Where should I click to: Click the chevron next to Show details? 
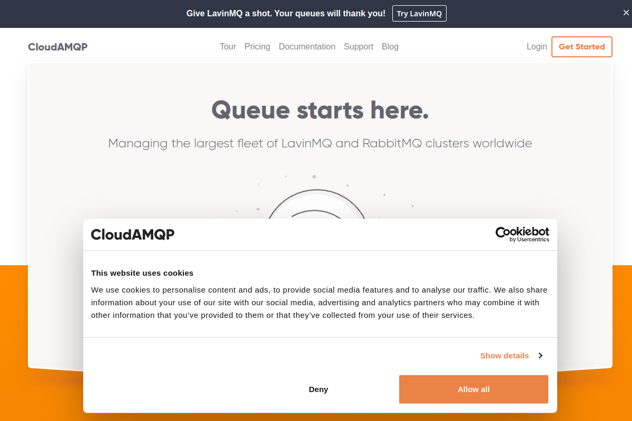pyautogui.click(x=540, y=356)
